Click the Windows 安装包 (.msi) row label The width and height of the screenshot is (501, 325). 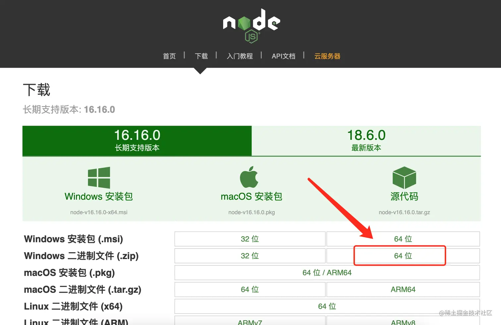(x=74, y=239)
